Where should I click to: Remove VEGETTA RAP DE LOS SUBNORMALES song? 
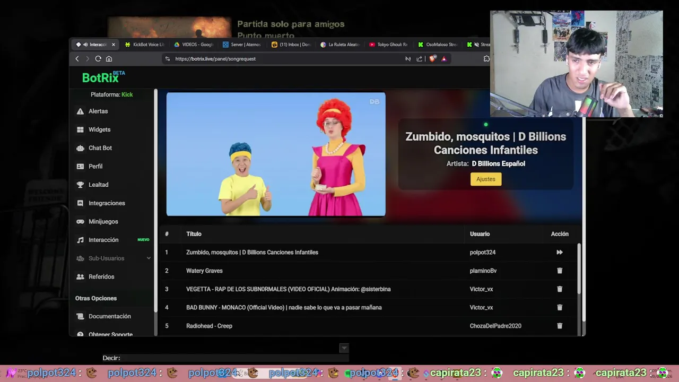coord(559,289)
